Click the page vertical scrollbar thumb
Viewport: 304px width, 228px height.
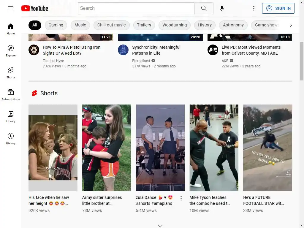302,61
